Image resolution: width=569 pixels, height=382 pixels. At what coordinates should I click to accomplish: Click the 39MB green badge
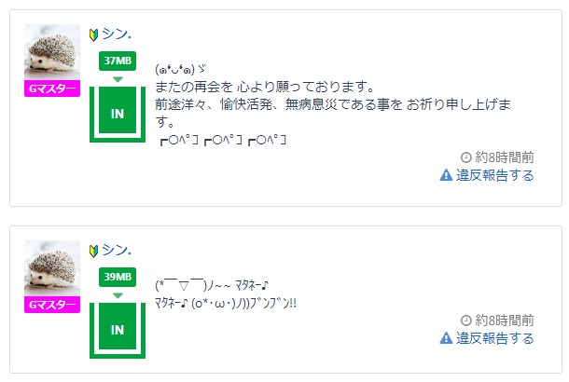point(118,277)
